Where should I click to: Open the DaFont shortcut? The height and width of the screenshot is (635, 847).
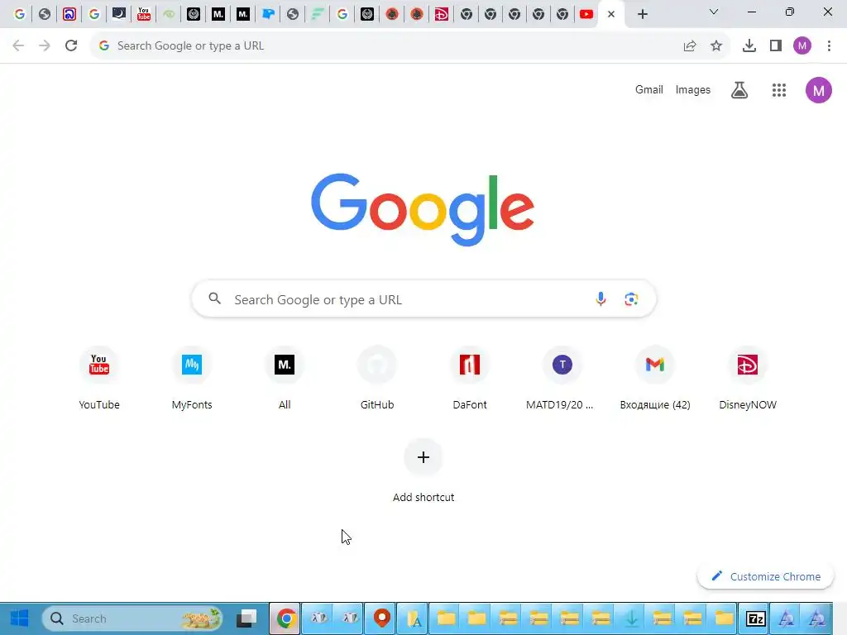(470, 379)
